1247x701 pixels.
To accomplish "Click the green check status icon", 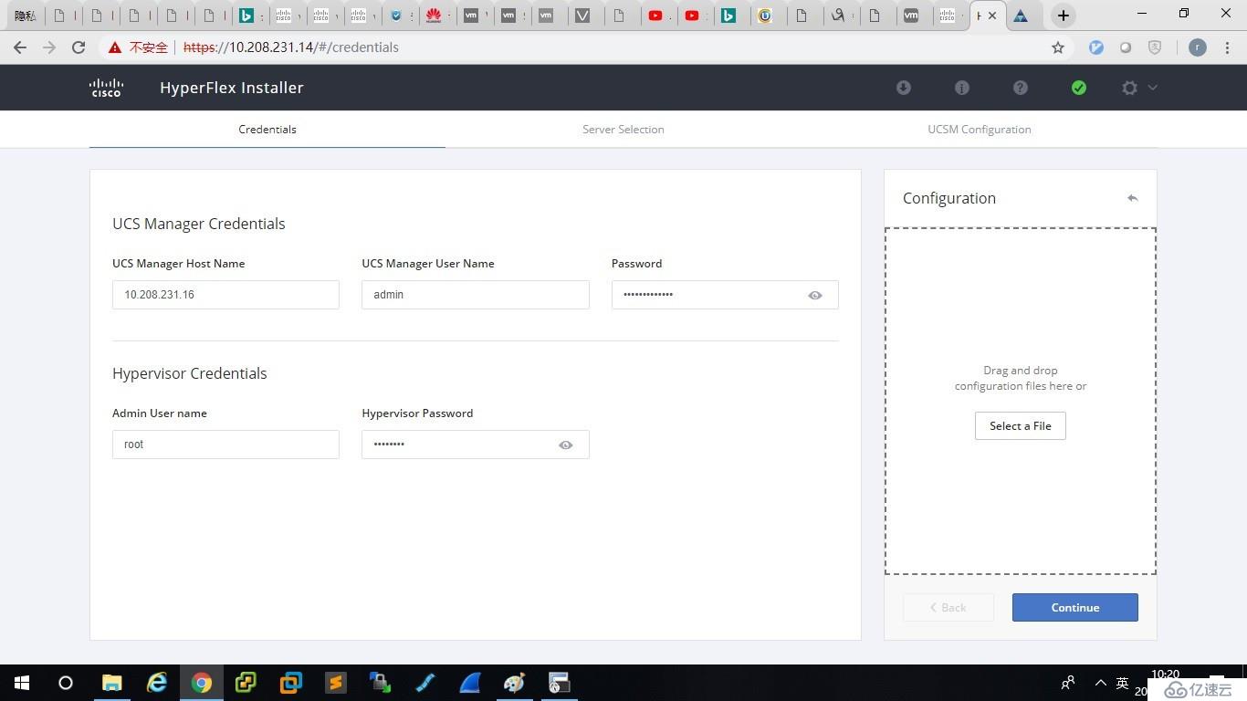I will tap(1079, 88).
